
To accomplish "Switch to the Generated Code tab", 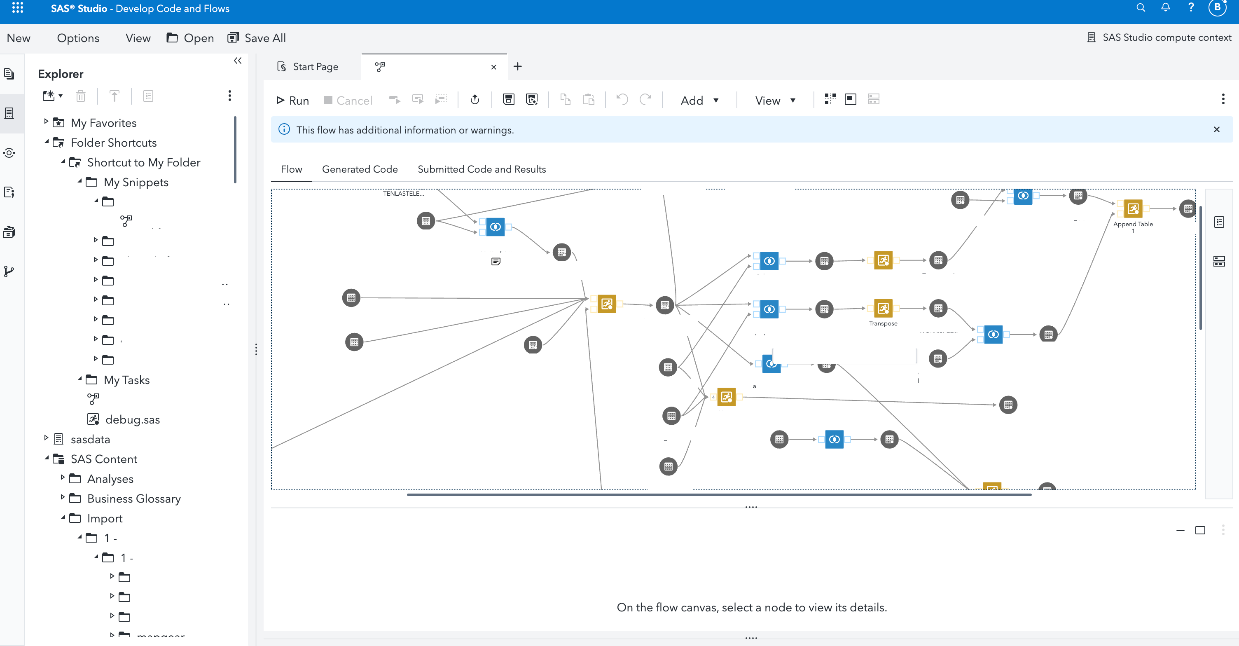I will pos(360,169).
